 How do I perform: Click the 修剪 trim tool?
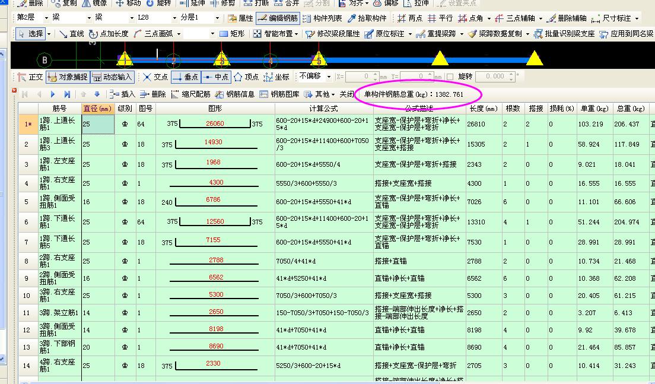pyautogui.click(x=222, y=3)
